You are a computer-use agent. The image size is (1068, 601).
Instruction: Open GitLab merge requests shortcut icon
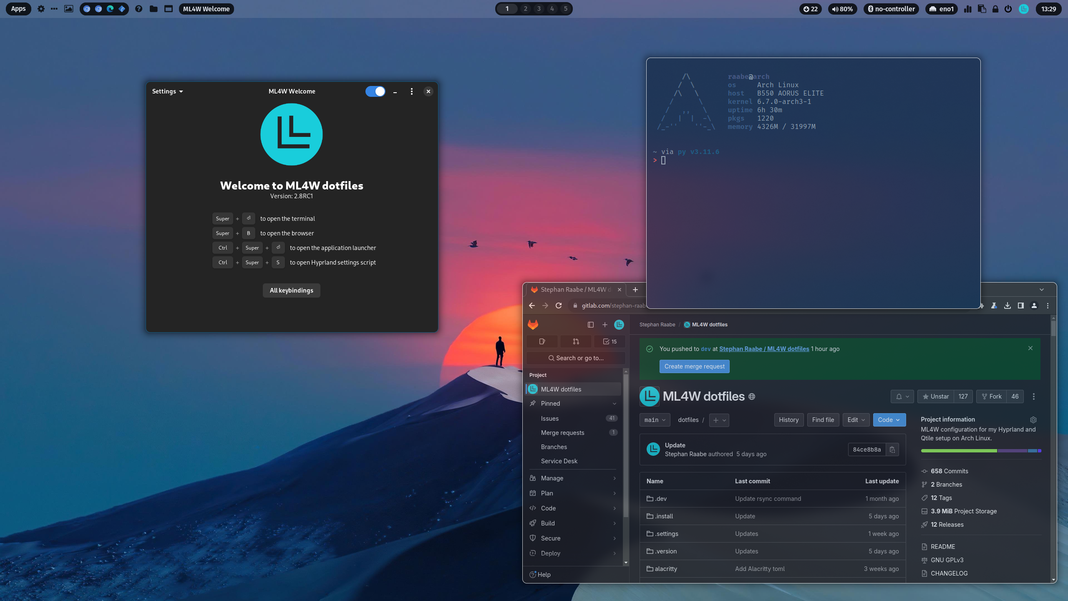576,341
